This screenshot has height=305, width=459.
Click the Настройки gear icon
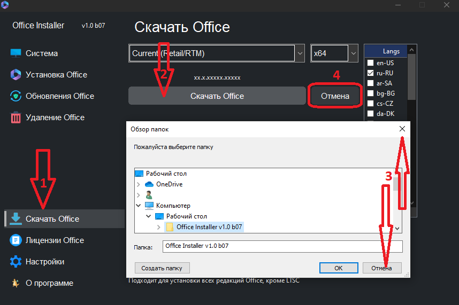coord(16,262)
